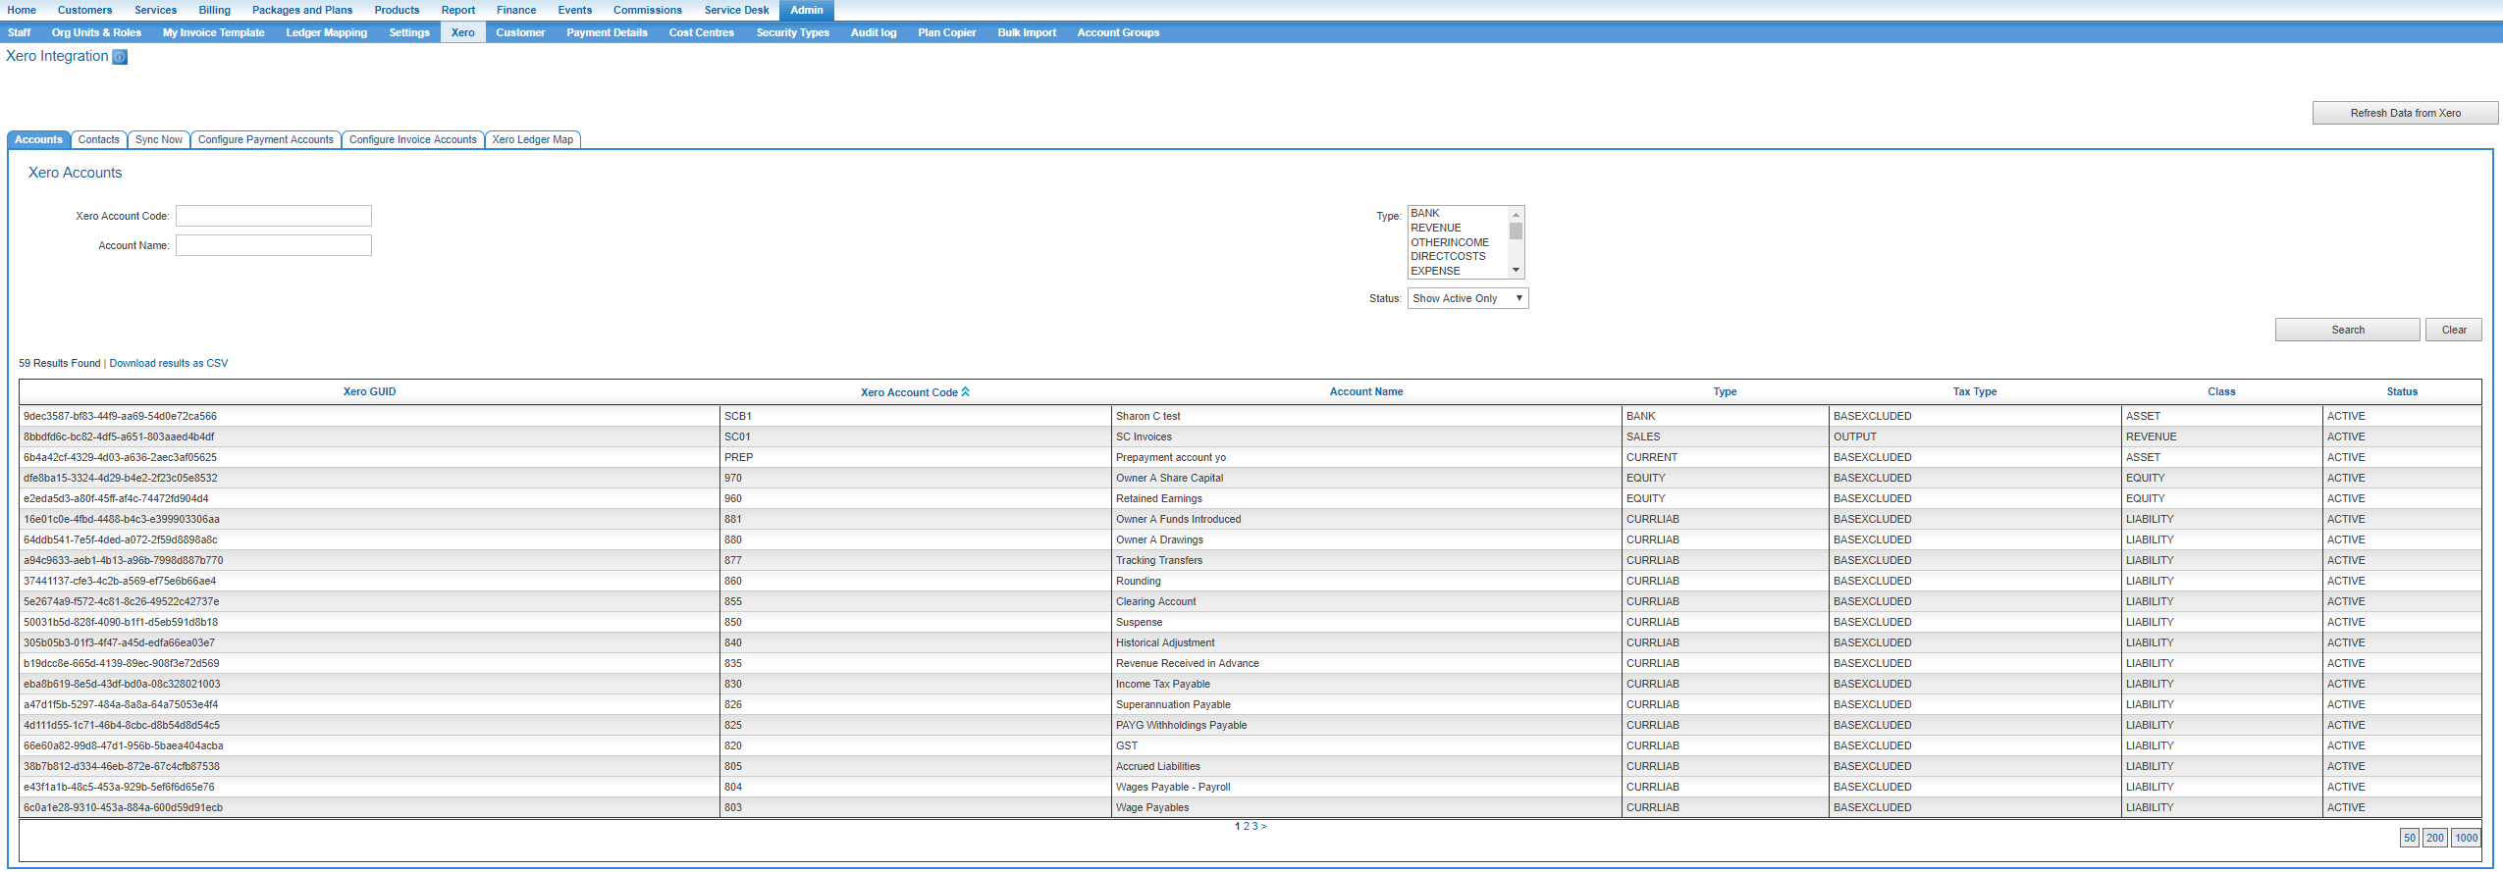Open the Sync Now tab
This screenshot has width=2503, height=872.
coord(159,139)
